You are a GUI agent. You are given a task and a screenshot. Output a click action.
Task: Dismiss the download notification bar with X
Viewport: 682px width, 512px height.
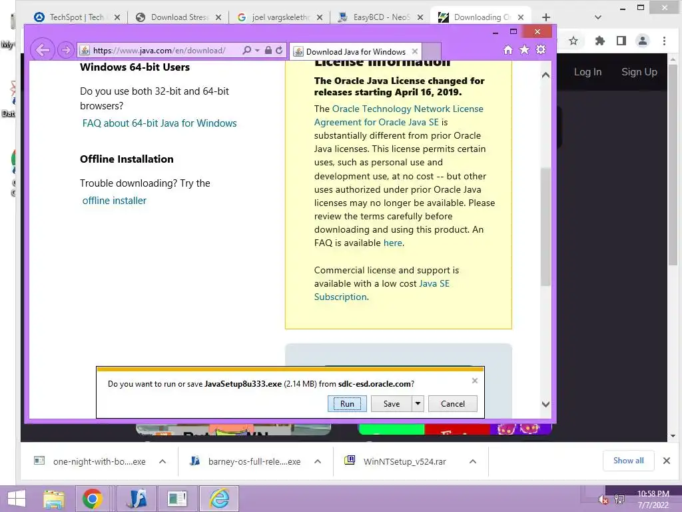475,381
